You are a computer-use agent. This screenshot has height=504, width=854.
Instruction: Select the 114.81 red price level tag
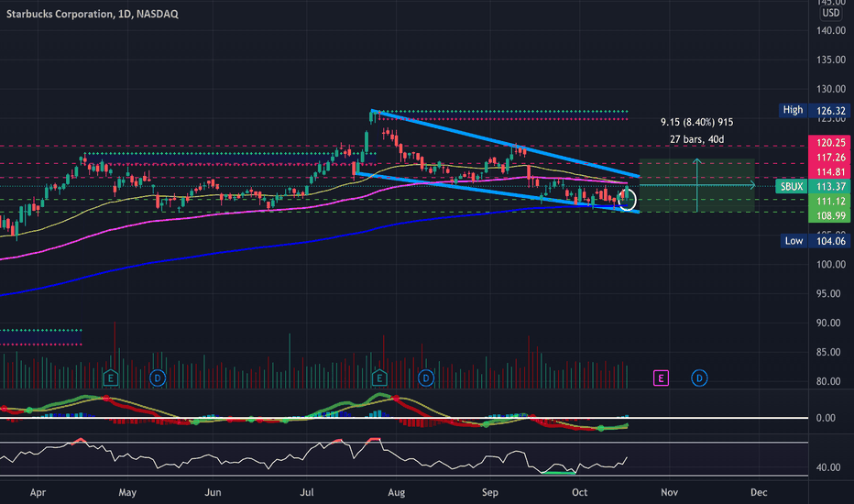830,172
